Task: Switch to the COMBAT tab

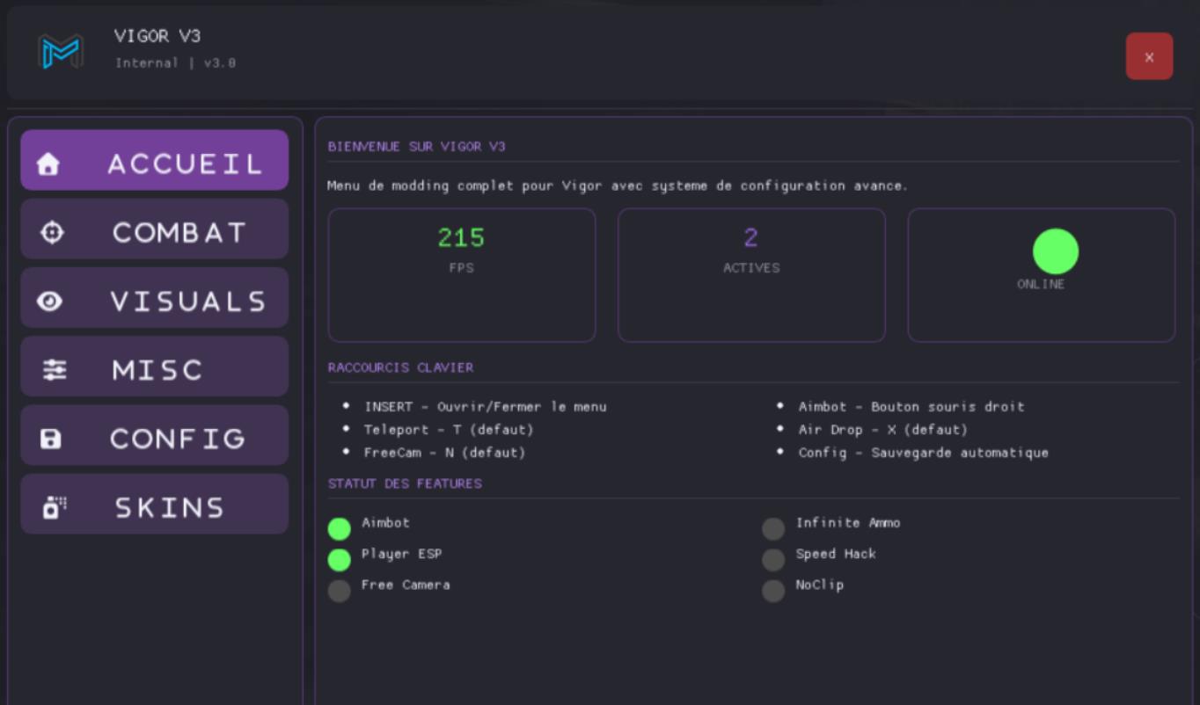Action: pyautogui.click(x=179, y=232)
